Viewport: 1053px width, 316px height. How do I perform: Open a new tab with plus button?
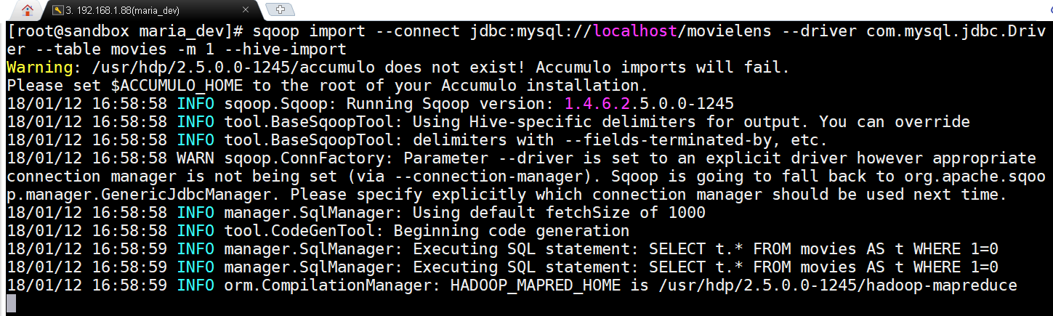point(281,9)
